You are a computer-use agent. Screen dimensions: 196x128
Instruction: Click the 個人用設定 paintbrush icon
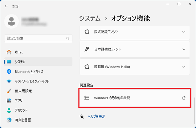click(9, 91)
